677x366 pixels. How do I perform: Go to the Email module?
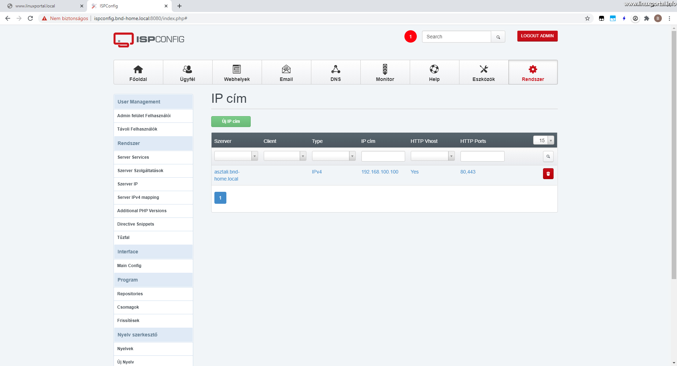286,72
